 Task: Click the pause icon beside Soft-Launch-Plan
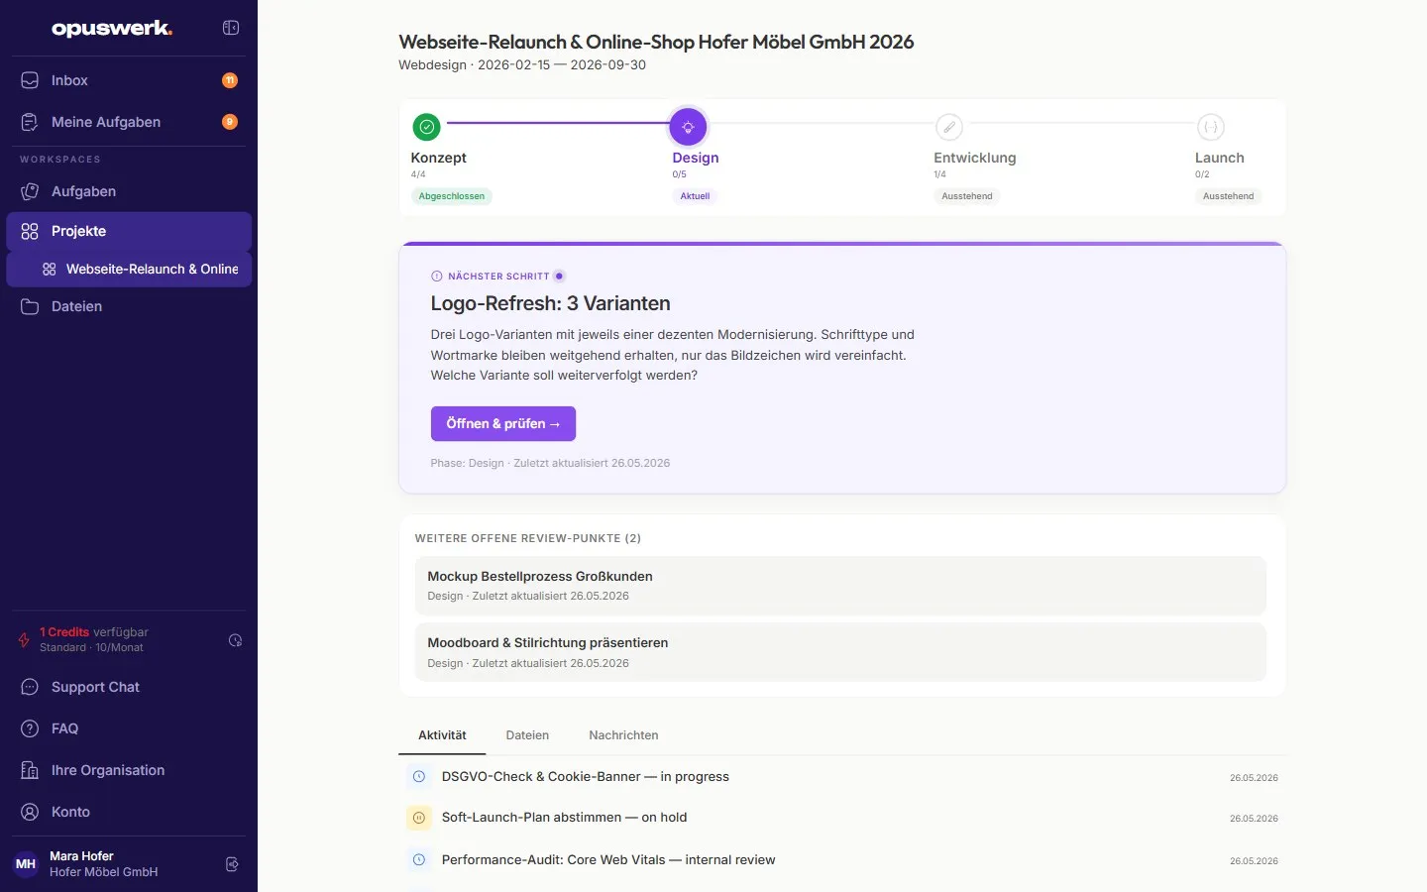(419, 818)
